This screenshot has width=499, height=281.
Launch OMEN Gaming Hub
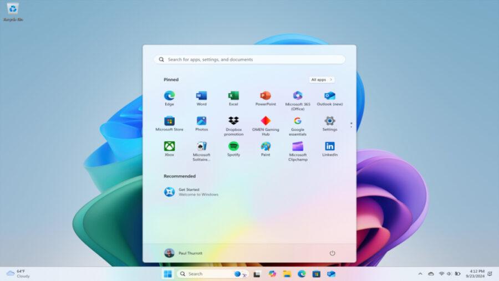tap(266, 126)
